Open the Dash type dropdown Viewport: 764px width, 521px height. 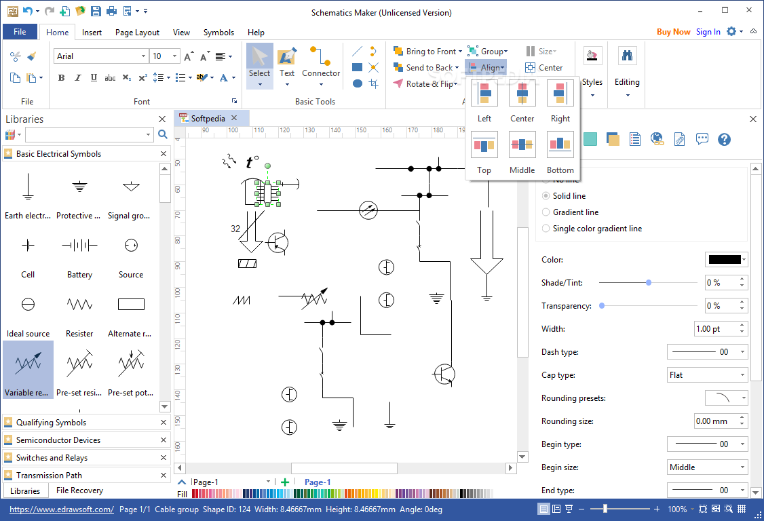click(x=708, y=352)
